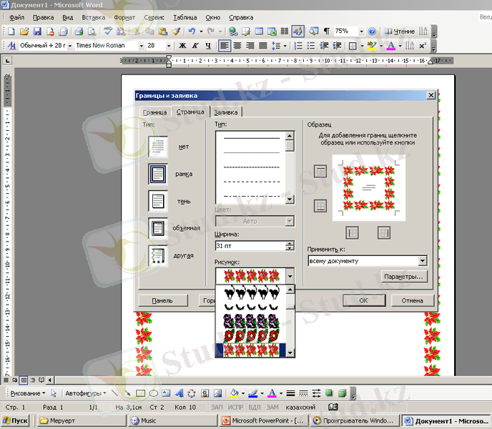Click the Undo arrow icon in the toolbar
This screenshot has width=492, height=429.
coord(192,31)
